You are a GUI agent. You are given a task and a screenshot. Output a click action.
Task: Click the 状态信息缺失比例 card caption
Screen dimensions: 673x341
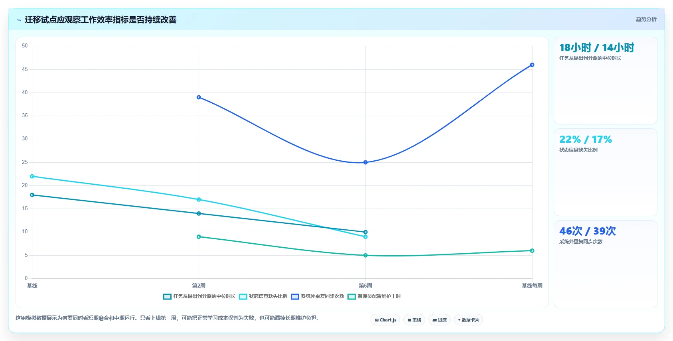click(x=578, y=150)
